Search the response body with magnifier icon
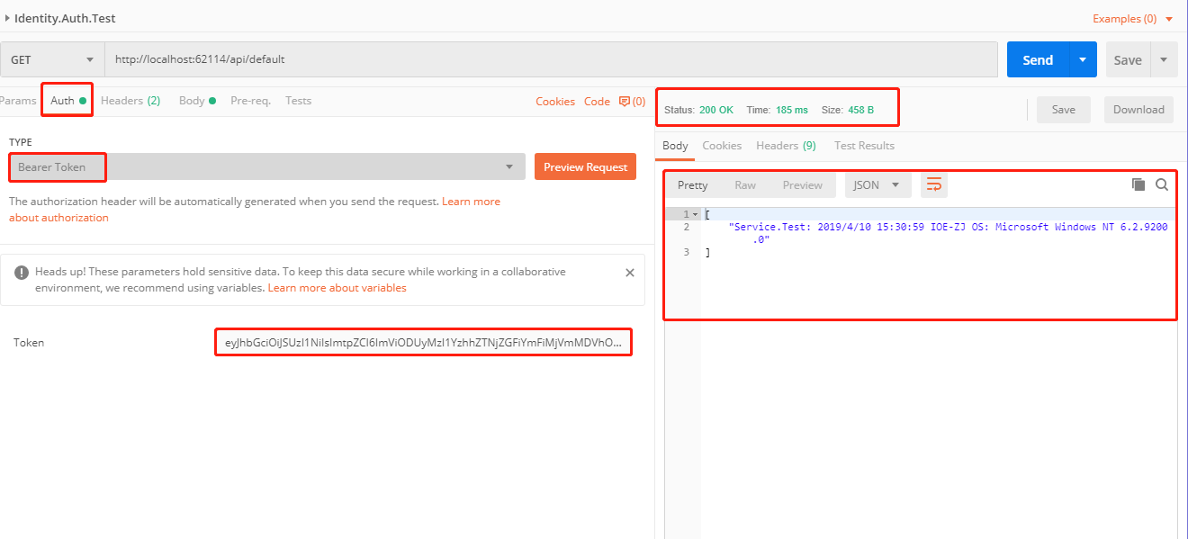This screenshot has width=1188, height=539. 1162,184
